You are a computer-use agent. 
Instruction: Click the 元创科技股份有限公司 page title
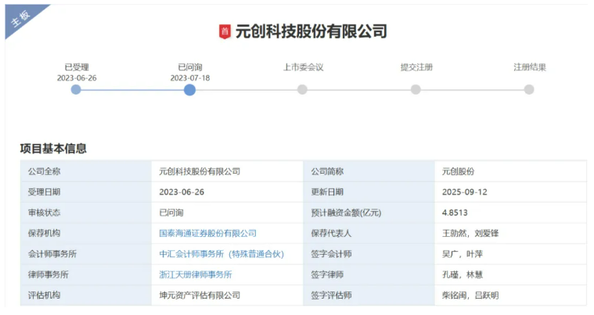tap(311, 32)
